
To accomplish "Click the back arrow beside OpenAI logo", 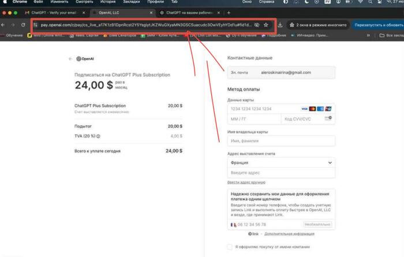I will coord(70,58).
